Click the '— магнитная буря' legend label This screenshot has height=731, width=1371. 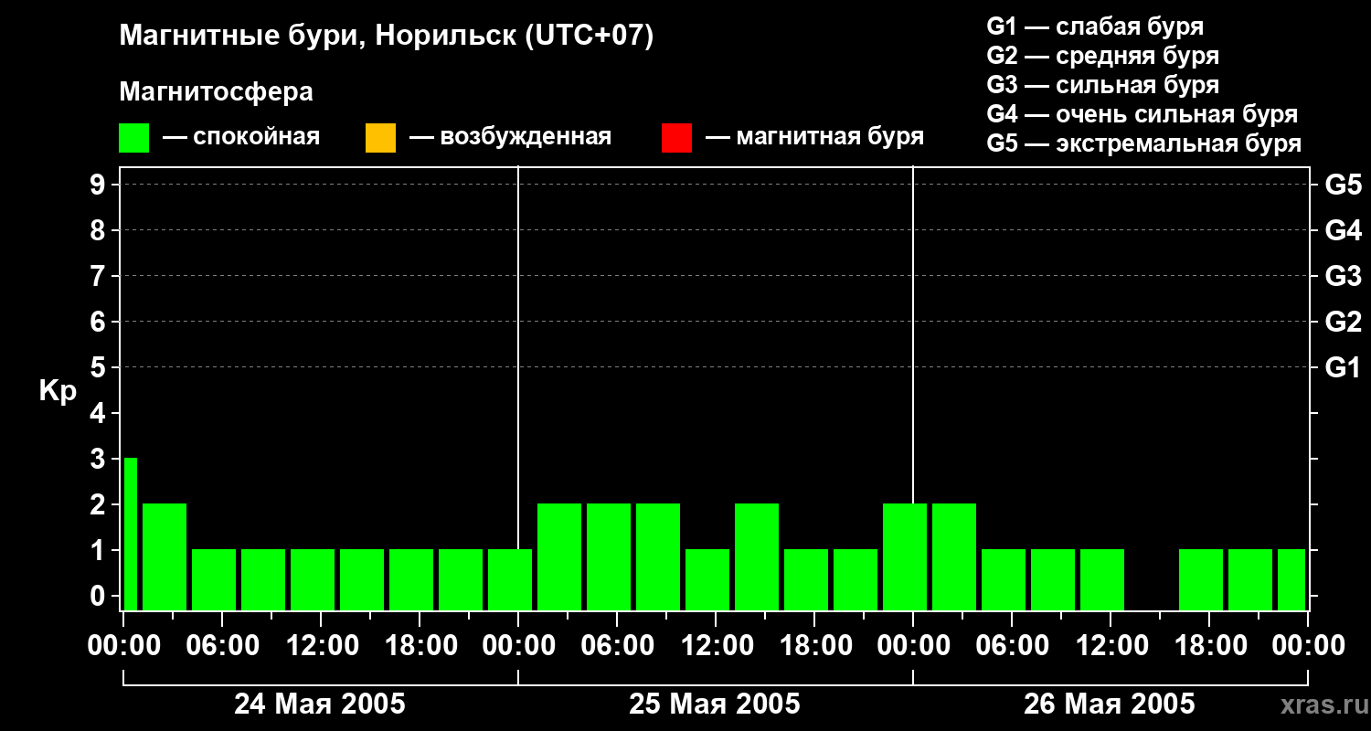pos(814,137)
